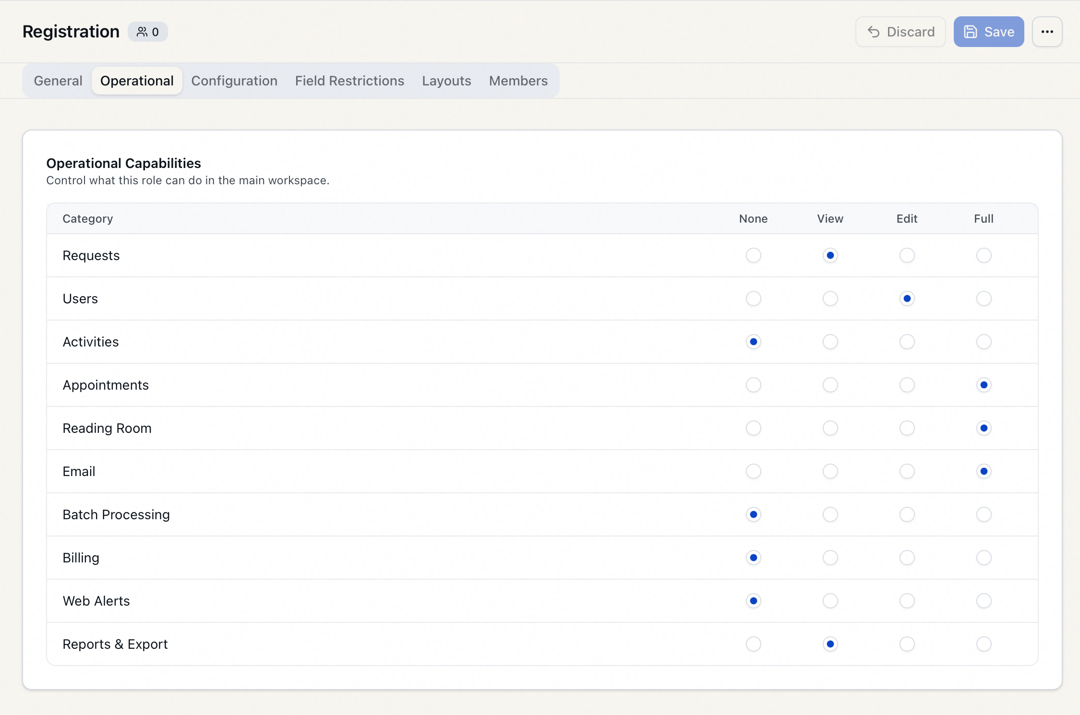
Task: Set Reading Room to Edit
Action: (907, 428)
